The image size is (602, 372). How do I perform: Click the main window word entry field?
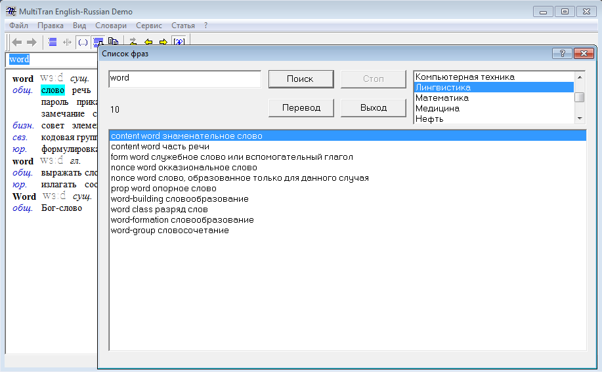53,60
